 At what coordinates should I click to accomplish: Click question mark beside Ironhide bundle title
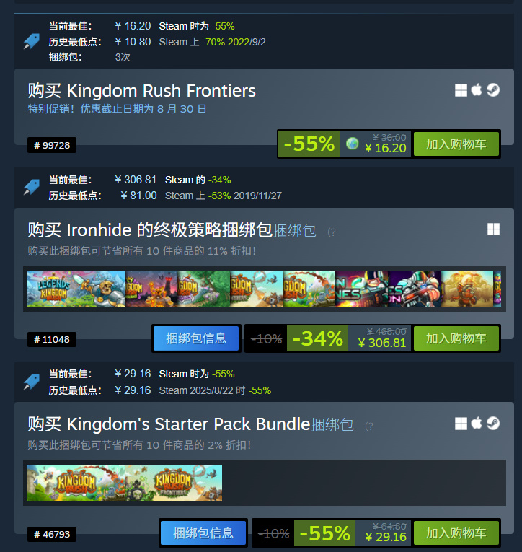pyautogui.click(x=332, y=232)
